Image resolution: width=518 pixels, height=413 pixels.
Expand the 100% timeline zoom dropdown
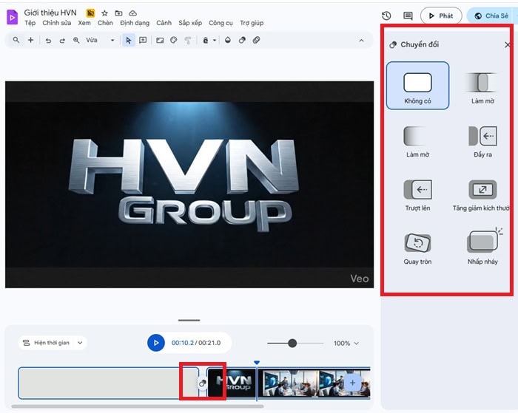(346, 344)
